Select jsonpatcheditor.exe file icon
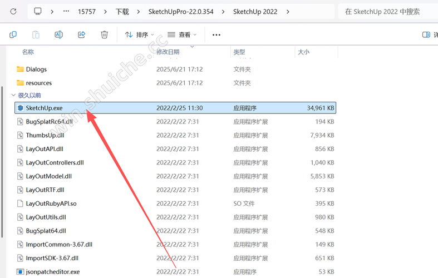Screen dimensions: 438x278 click(20, 271)
